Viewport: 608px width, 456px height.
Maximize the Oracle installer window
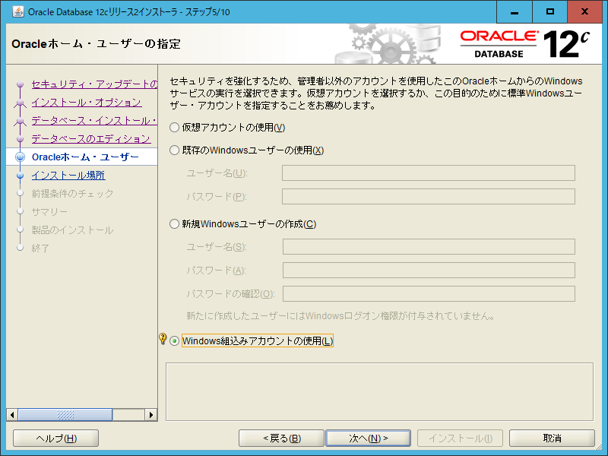pyautogui.click(x=549, y=11)
